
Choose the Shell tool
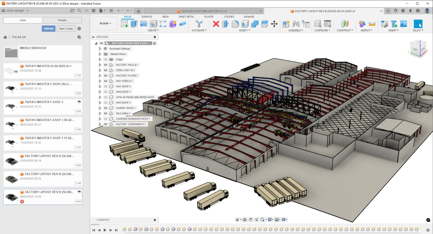tap(245, 24)
